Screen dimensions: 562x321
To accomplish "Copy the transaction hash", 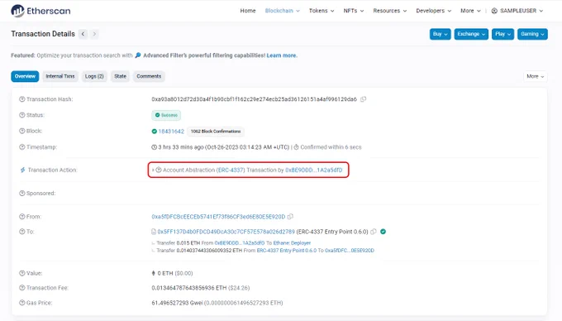I will [x=363, y=99].
